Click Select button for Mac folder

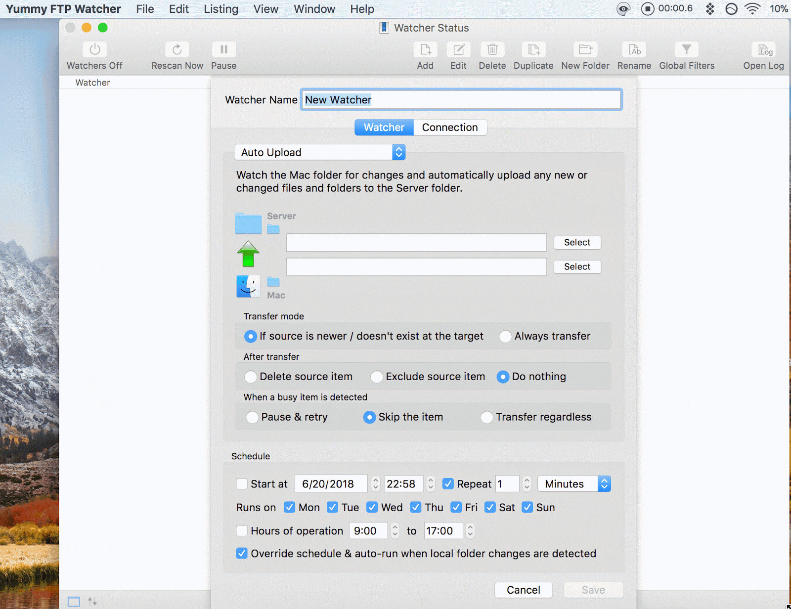(577, 266)
